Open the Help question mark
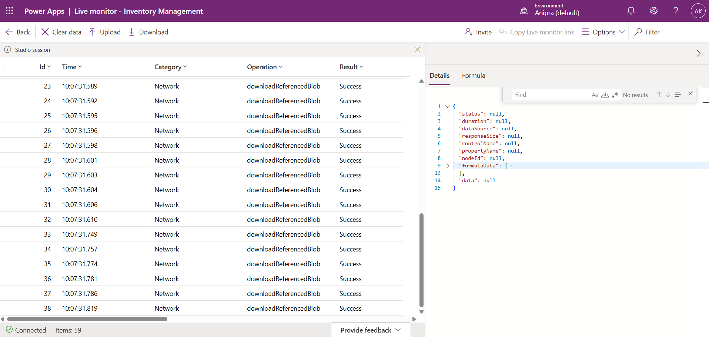Image resolution: width=709 pixels, height=337 pixels. click(676, 11)
